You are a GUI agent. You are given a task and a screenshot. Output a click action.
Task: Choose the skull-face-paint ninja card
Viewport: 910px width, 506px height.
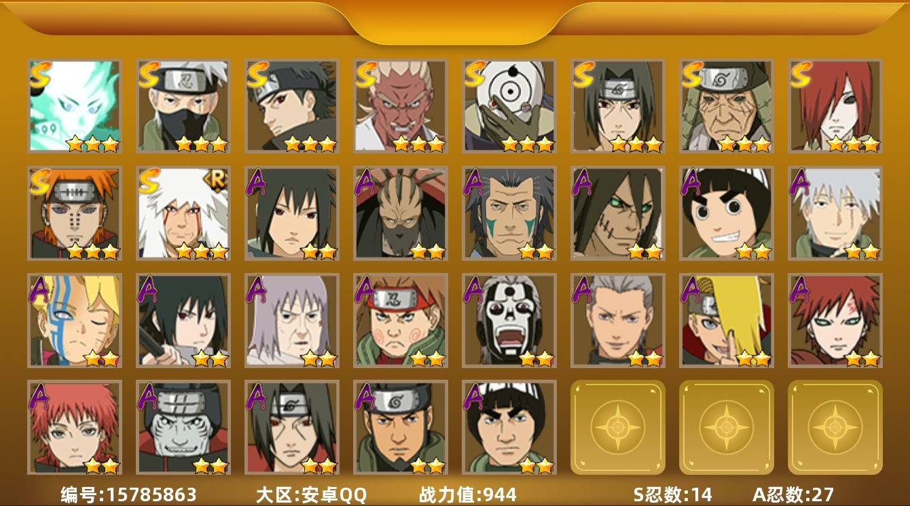[x=509, y=321]
